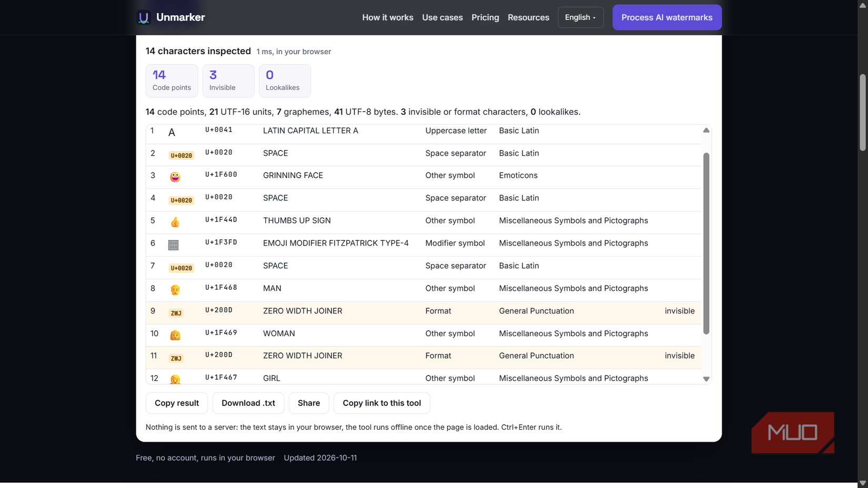Click the Unmarker logo icon

(x=143, y=17)
